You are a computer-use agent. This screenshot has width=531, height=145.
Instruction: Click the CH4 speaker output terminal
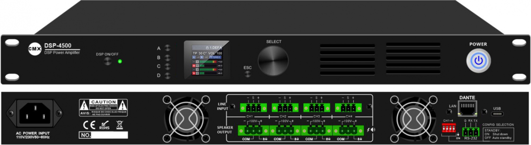click(x=348, y=130)
